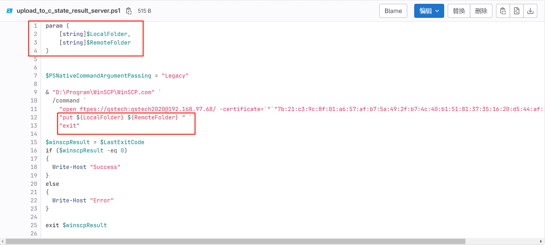The height and width of the screenshot is (245, 545).
Task: Click the PowerShell file type icon
Action: tap(10, 11)
